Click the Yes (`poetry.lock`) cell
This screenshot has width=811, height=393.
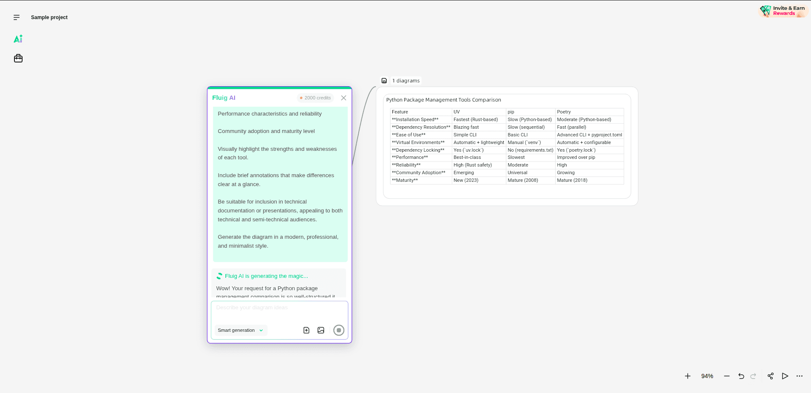click(590, 150)
